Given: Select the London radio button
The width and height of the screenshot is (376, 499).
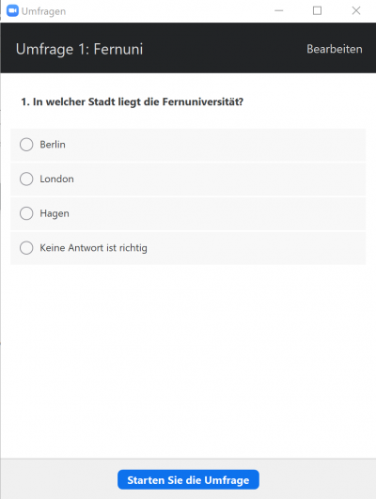Looking at the screenshot, I should pyautogui.click(x=26, y=179).
